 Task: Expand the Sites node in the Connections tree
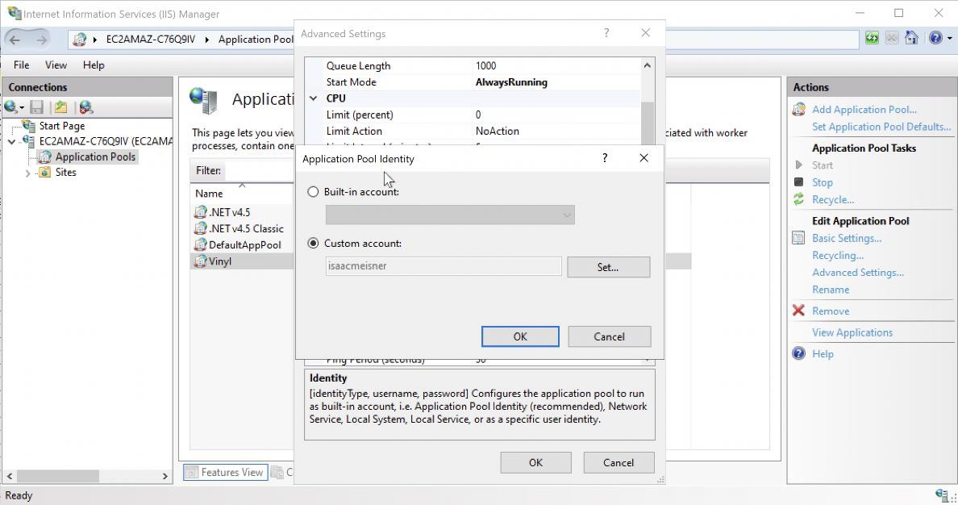(27, 172)
